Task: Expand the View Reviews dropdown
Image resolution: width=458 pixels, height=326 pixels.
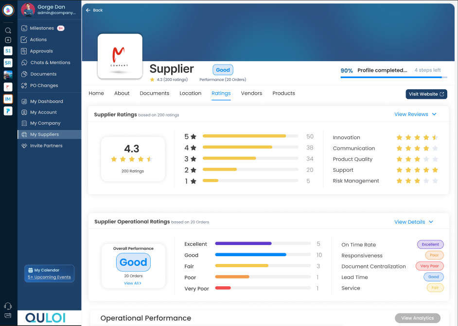Action: [415, 114]
